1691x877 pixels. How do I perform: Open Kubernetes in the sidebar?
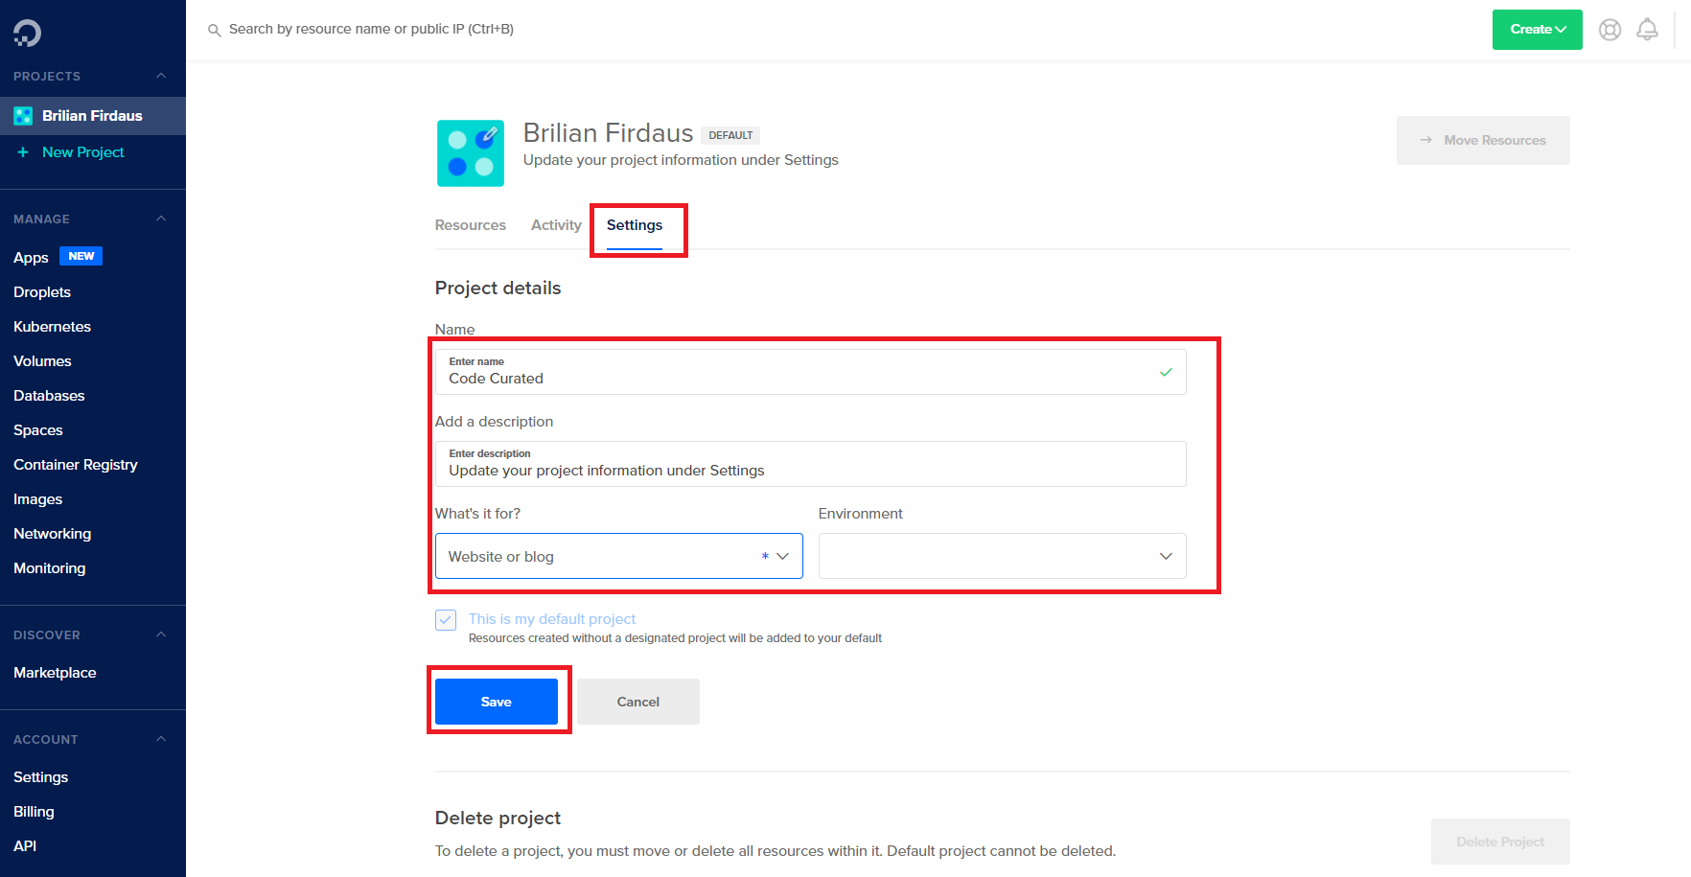point(53,327)
